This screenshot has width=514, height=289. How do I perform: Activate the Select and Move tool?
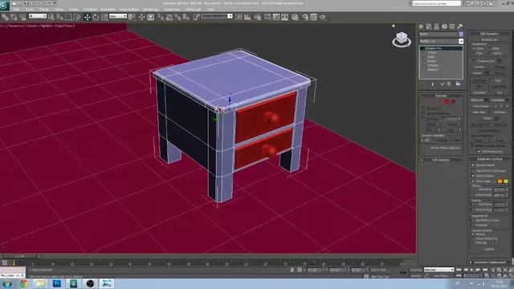[87, 17]
